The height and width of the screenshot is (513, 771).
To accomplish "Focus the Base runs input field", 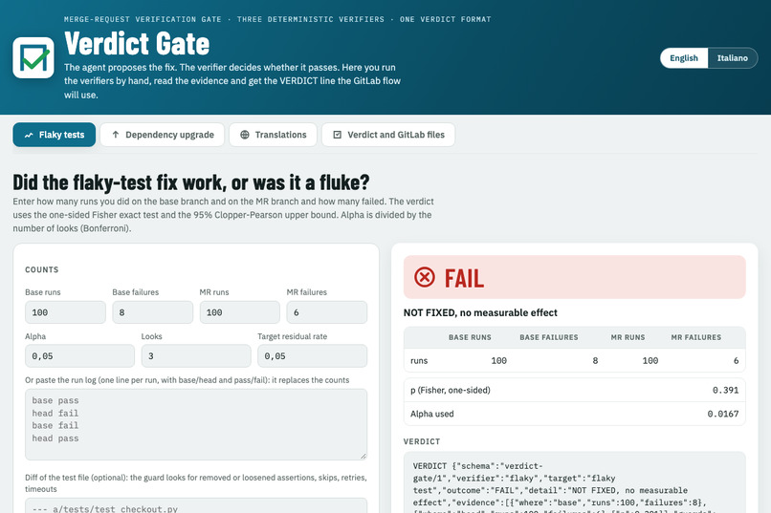I will [x=65, y=312].
